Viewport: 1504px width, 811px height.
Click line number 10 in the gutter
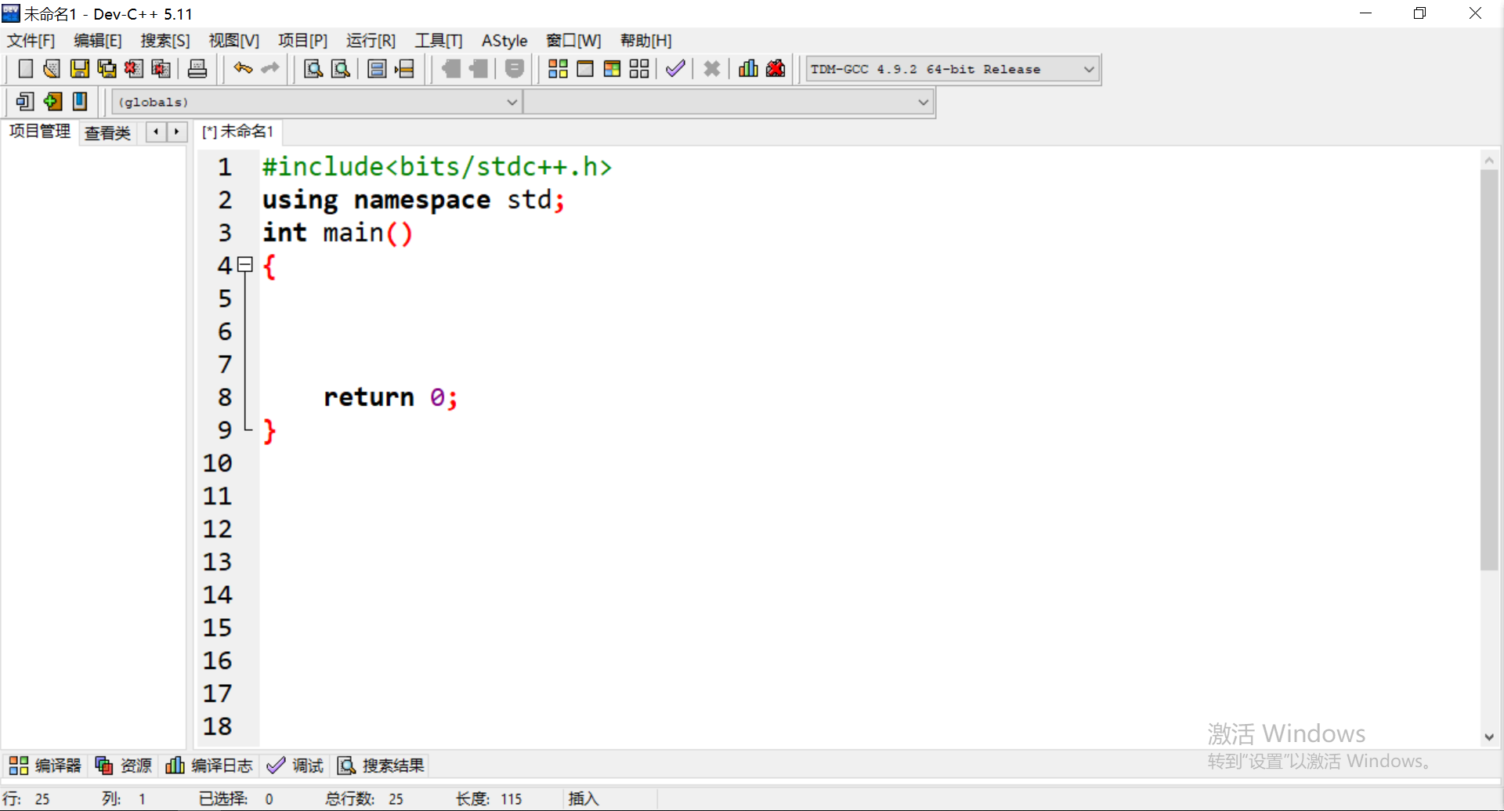tap(218, 463)
